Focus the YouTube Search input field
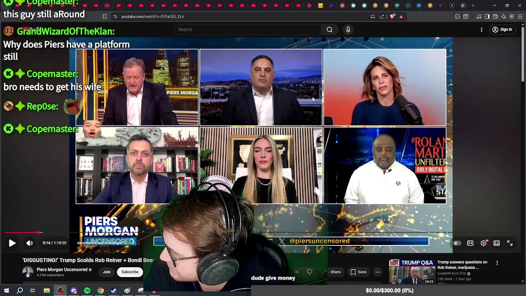This screenshot has width=526, height=296. (248, 30)
